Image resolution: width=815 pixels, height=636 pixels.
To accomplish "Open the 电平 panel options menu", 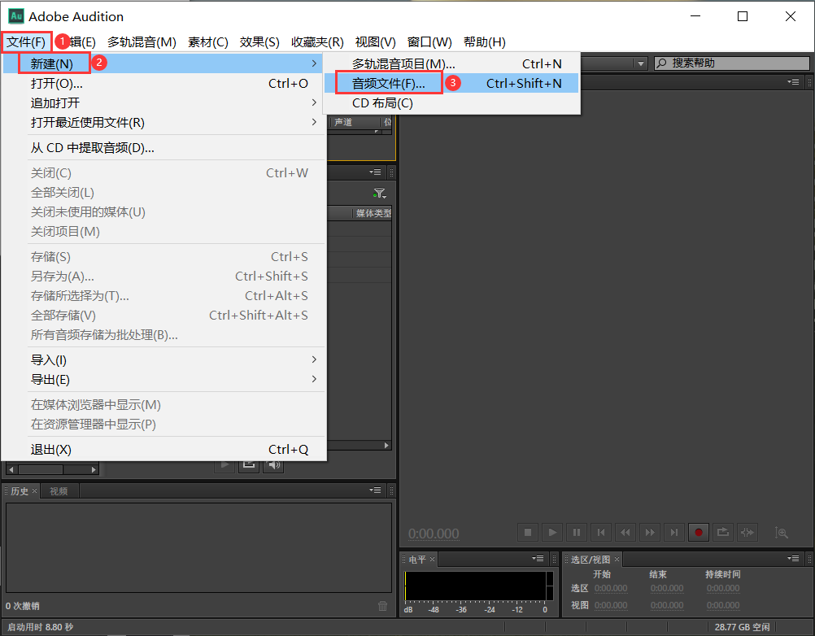I will (x=538, y=559).
